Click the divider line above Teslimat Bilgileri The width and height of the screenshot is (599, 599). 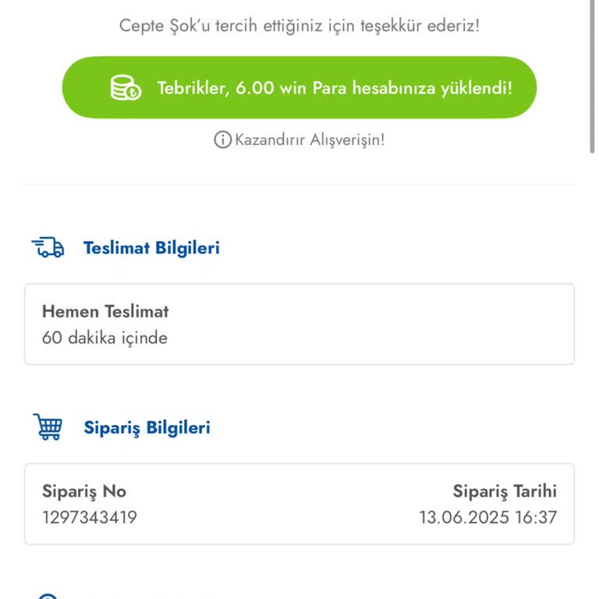click(x=299, y=186)
